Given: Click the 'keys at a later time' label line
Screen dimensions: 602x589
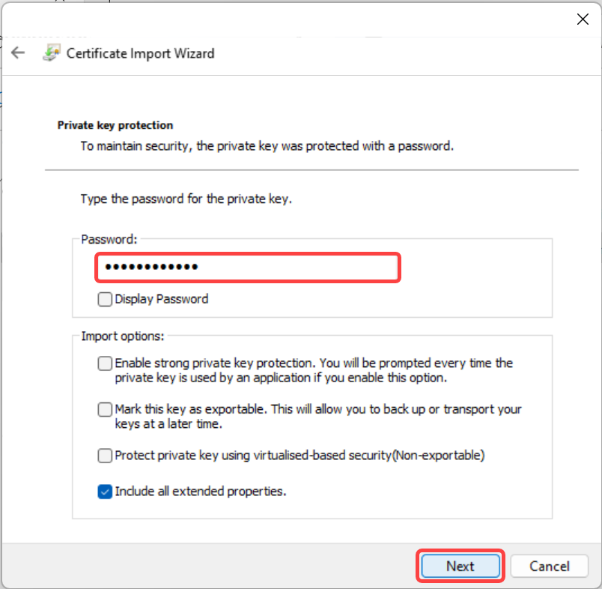Looking at the screenshot, I should click(168, 424).
